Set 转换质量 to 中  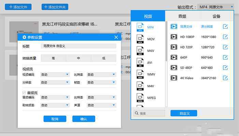79,58
